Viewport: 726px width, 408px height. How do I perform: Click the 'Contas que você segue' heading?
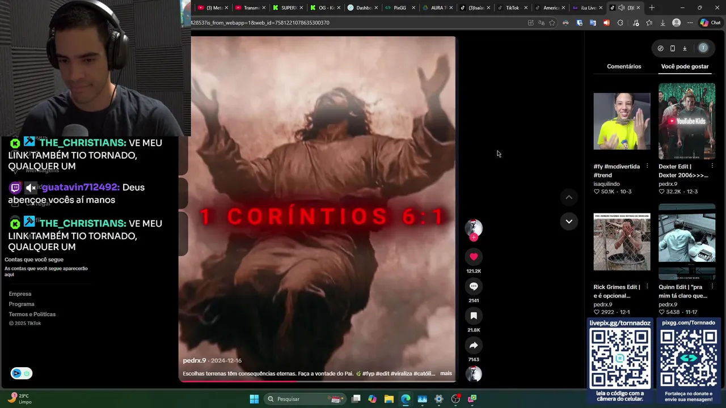34,260
